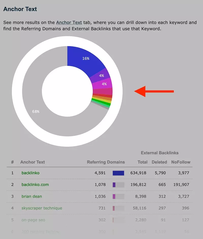Click the pink bar in brian dean row
Image resolution: width=203 pixels, height=239 pixels.
[x=114, y=196]
